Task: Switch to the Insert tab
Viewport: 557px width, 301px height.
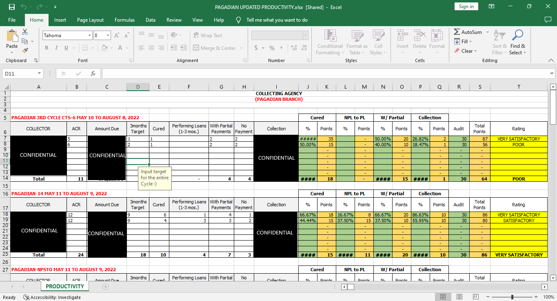Action: [60, 20]
